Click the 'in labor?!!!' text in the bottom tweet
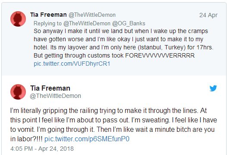This screenshot has height=155, width=227. [x=26, y=139]
